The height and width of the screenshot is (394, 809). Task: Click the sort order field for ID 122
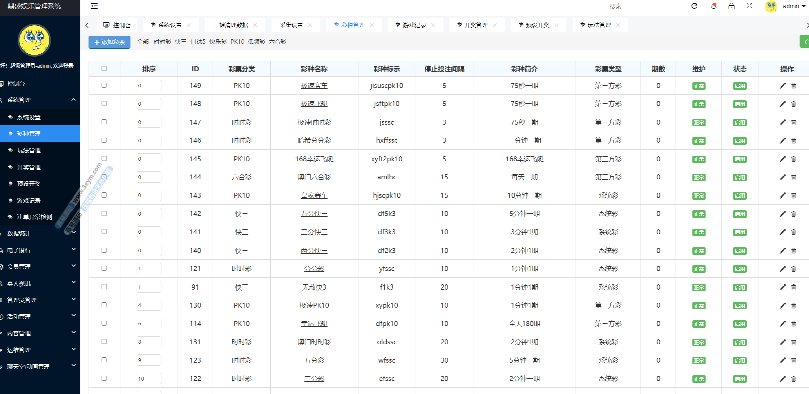pos(149,379)
